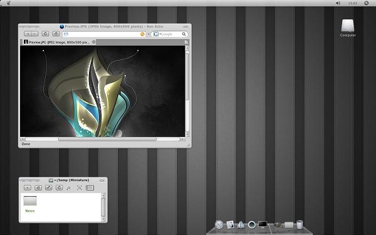This screenshot has width=376, height=235.
Task: Click the browser horizontal scrollbar thumb
Action: click(x=107, y=139)
